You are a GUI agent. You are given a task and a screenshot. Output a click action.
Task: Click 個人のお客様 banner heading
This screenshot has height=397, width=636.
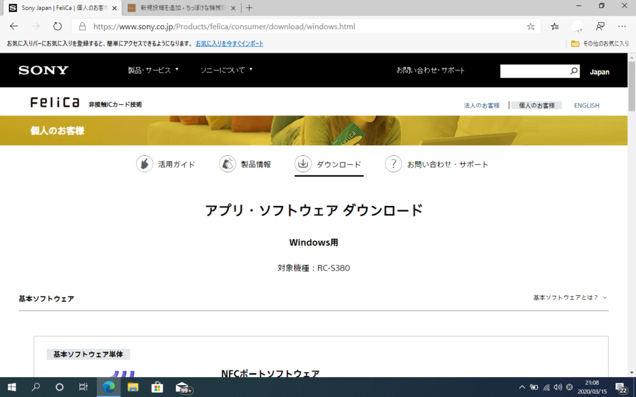57,131
